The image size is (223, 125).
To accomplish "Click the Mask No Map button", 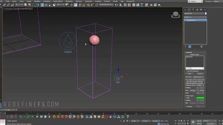I will coord(202,90).
